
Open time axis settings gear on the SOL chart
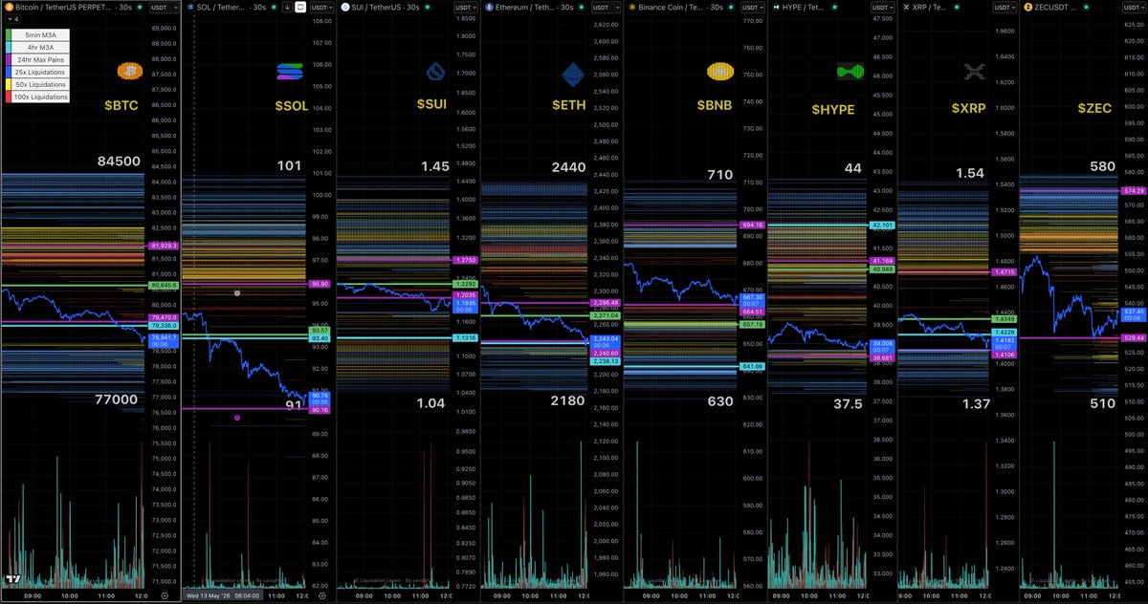(322, 595)
